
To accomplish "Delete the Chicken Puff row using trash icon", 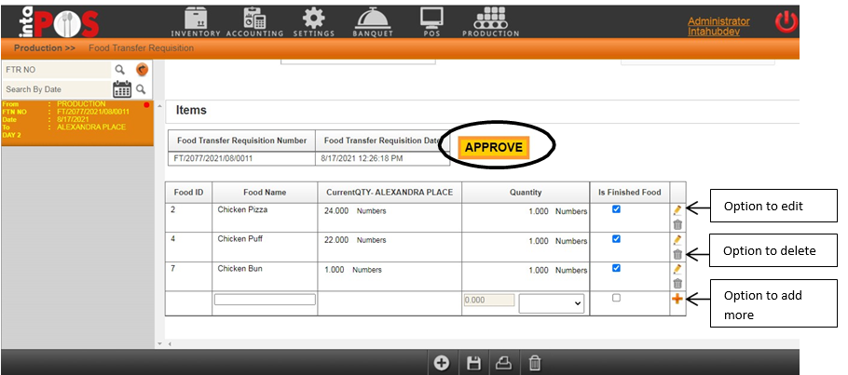I will [x=677, y=254].
